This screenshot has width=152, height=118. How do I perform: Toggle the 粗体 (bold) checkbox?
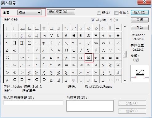click(x=99, y=13)
